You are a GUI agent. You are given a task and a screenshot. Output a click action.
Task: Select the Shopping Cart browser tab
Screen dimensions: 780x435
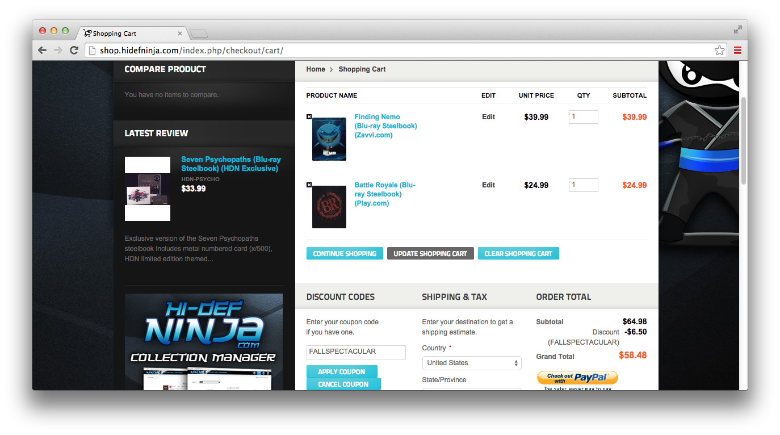click(132, 33)
